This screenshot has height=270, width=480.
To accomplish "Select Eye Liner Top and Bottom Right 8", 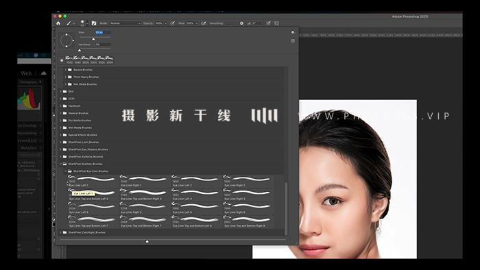I will point(248,221).
